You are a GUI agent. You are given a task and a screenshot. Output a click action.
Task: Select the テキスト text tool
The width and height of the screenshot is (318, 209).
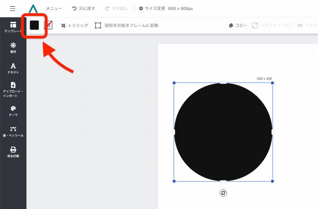[13, 68]
